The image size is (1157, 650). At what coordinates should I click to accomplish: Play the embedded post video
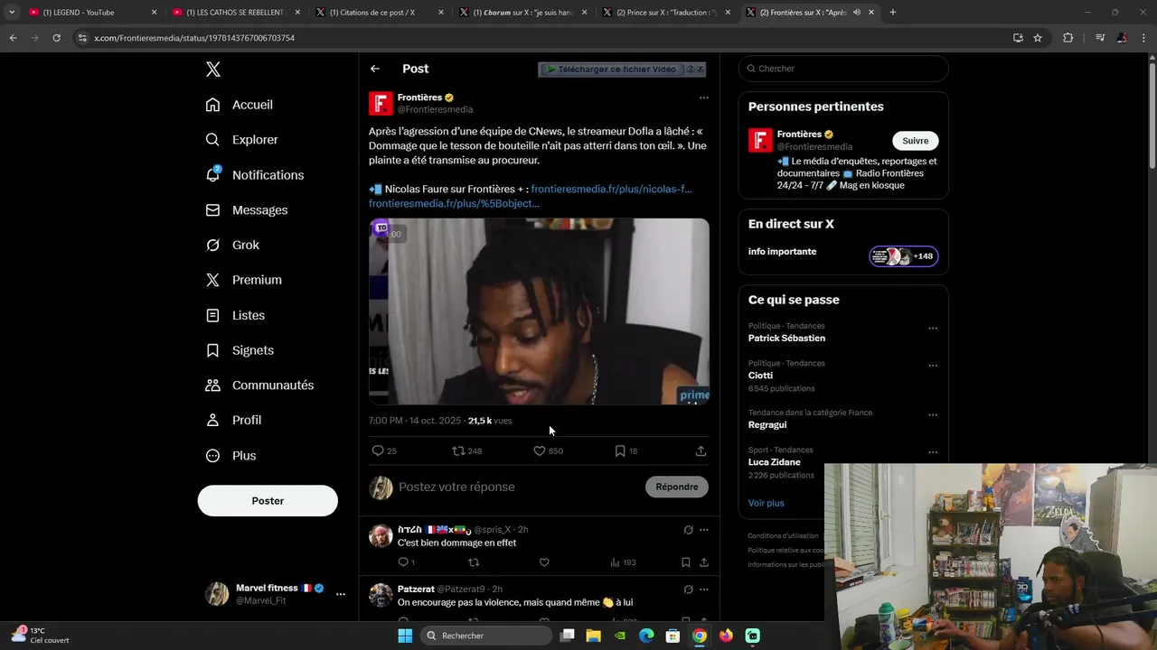tap(539, 311)
